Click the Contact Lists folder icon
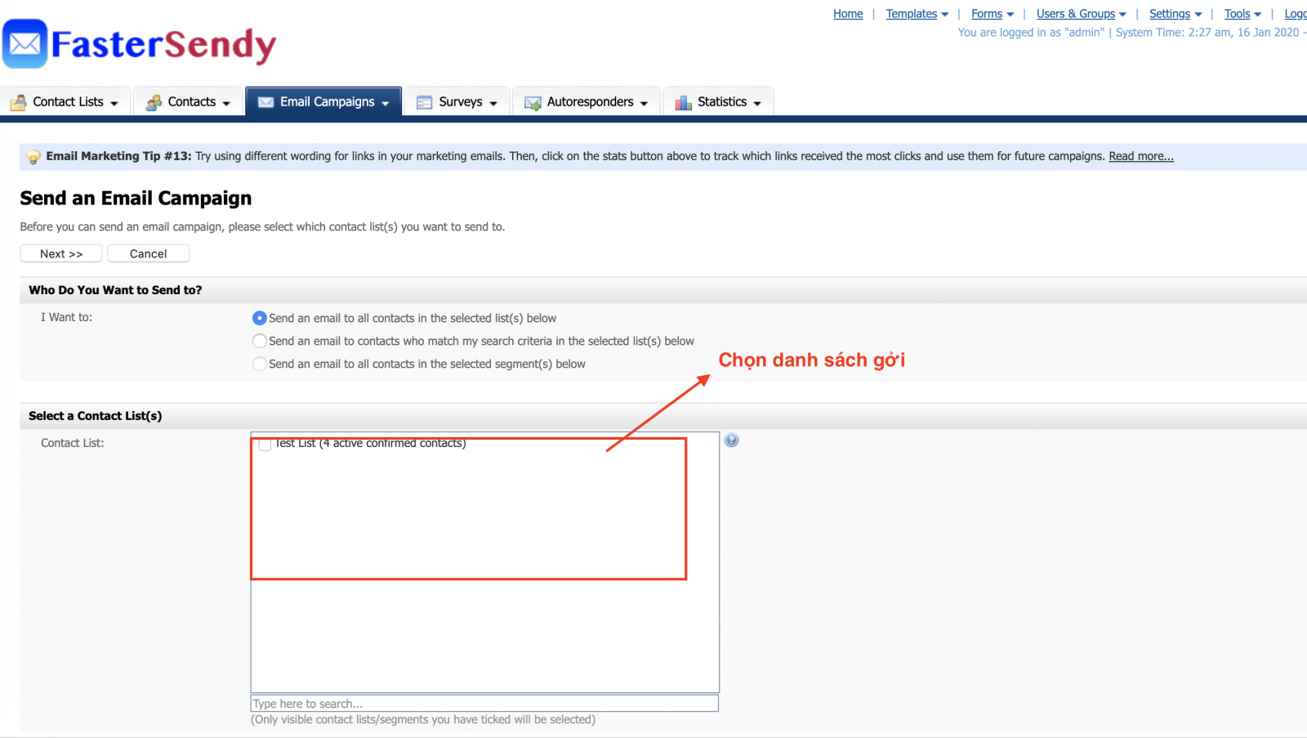The width and height of the screenshot is (1307, 738). coord(19,102)
